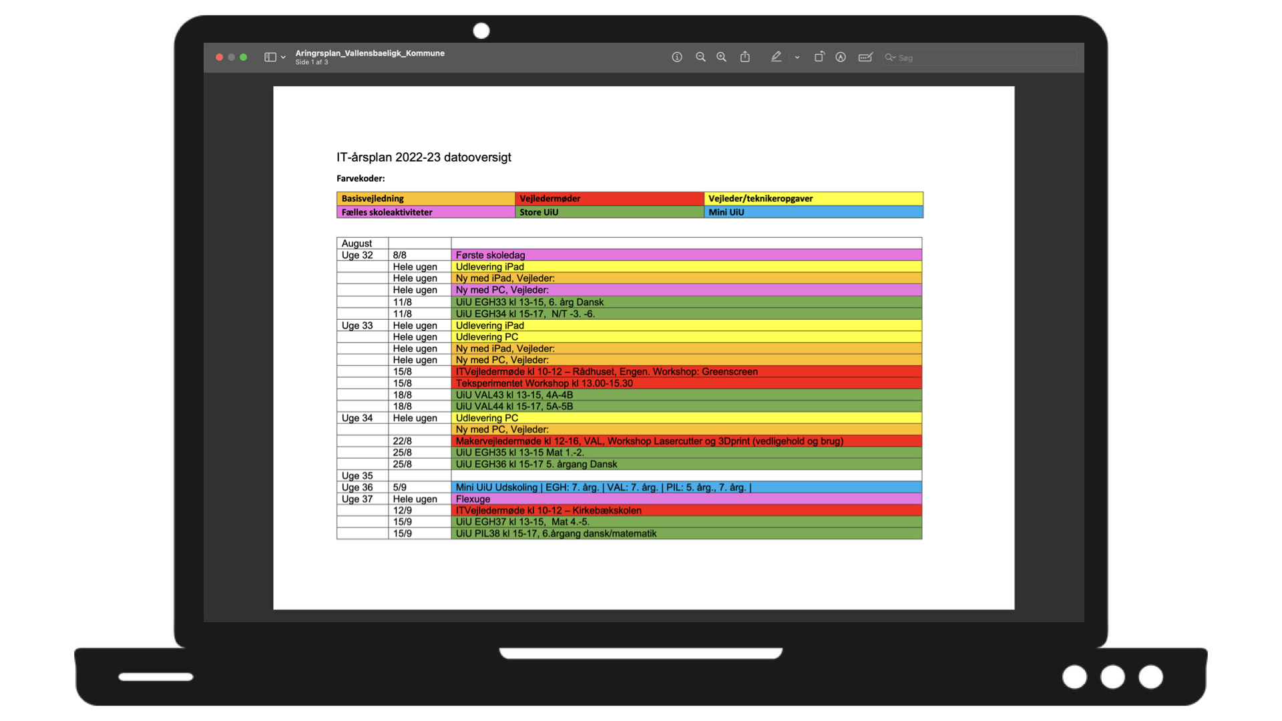Open search options magnifier dropdown
This screenshot has height=721, width=1282.
pos(890,57)
